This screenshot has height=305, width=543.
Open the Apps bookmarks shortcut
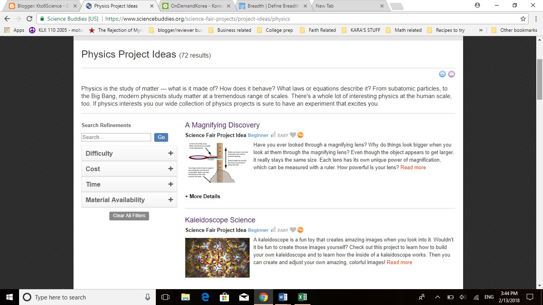(14, 30)
